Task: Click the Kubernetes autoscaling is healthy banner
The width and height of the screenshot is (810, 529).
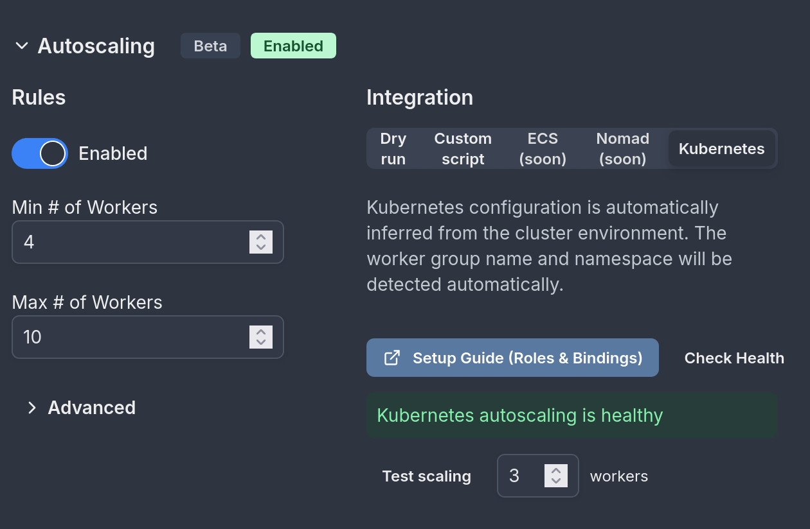Action: tap(571, 415)
